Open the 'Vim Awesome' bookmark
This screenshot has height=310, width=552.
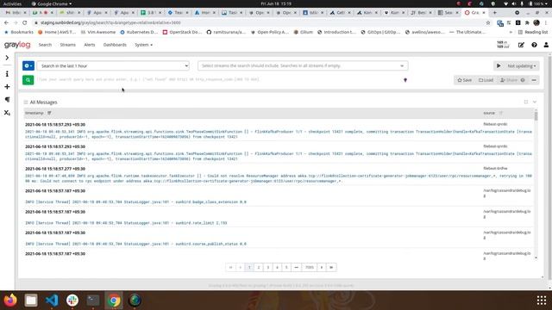(x=98, y=32)
